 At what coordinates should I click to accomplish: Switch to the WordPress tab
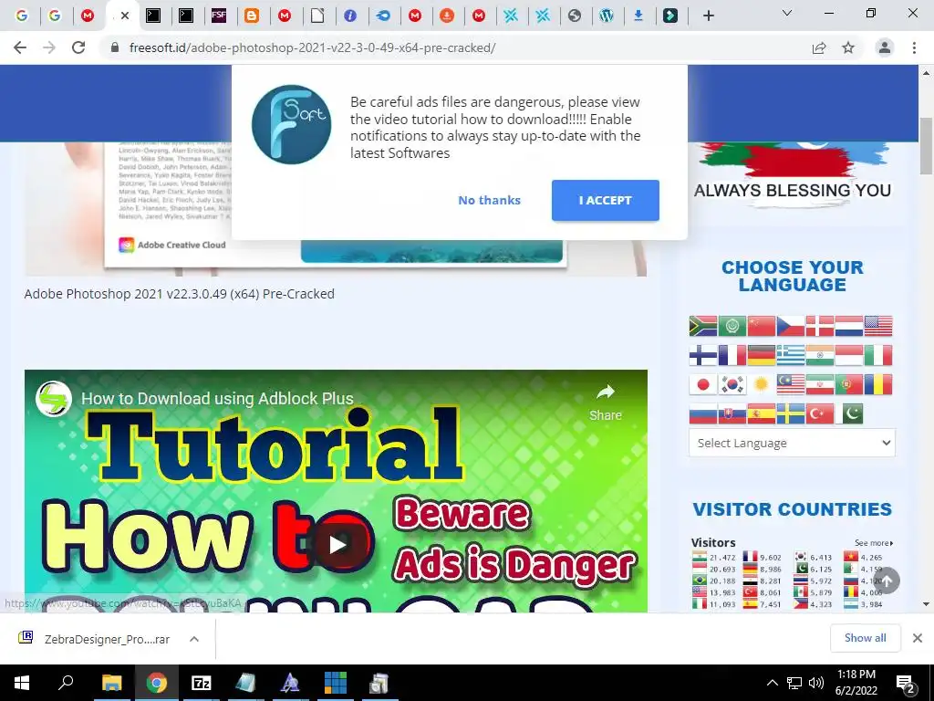[x=607, y=16]
